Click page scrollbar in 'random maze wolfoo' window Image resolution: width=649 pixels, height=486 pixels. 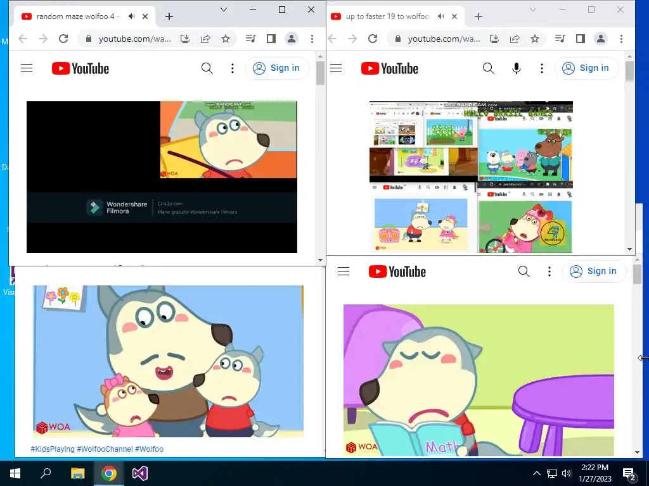pyautogui.click(x=320, y=73)
